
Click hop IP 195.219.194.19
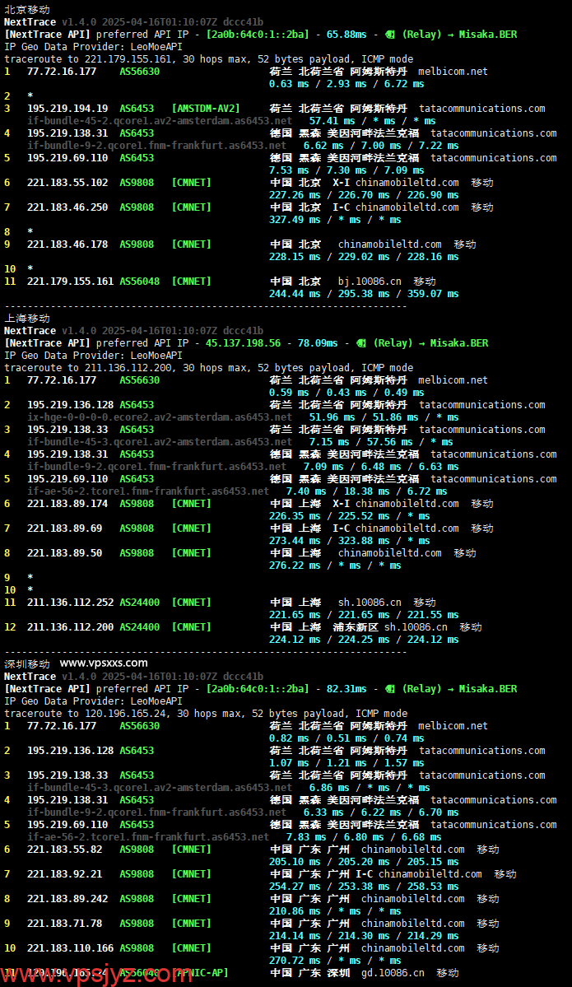[x=67, y=109]
